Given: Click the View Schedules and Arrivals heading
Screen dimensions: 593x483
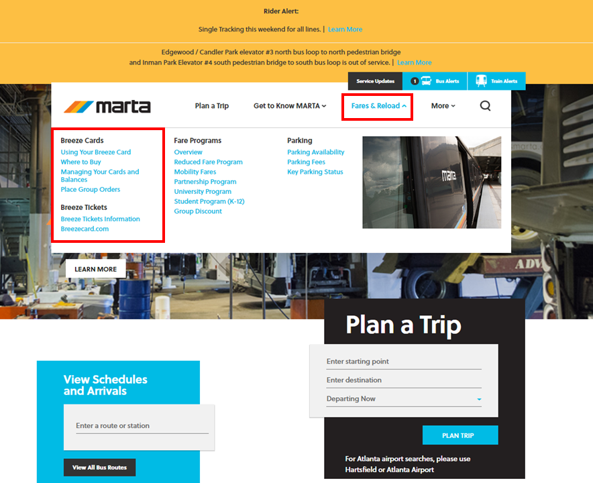Looking at the screenshot, I should click(105, 385).
